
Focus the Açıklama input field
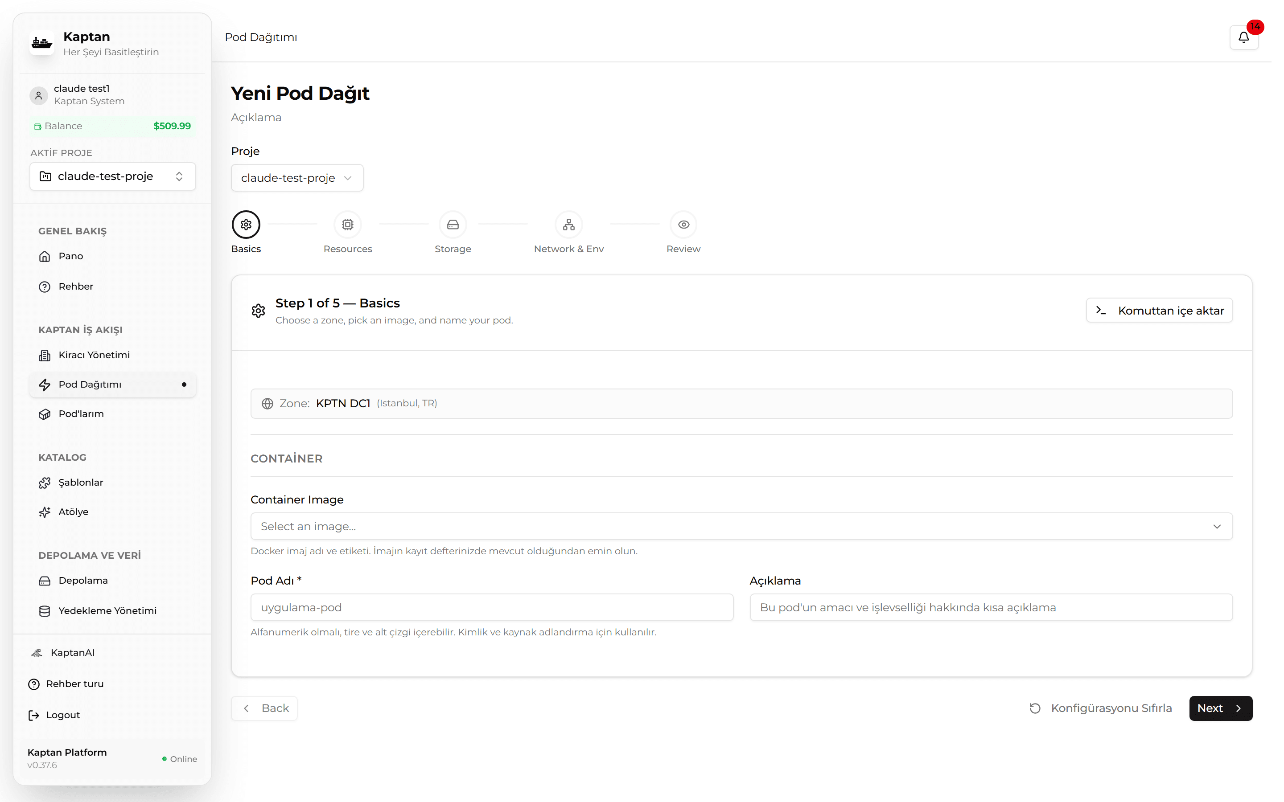pyautogui.click(x=991, y=607)
